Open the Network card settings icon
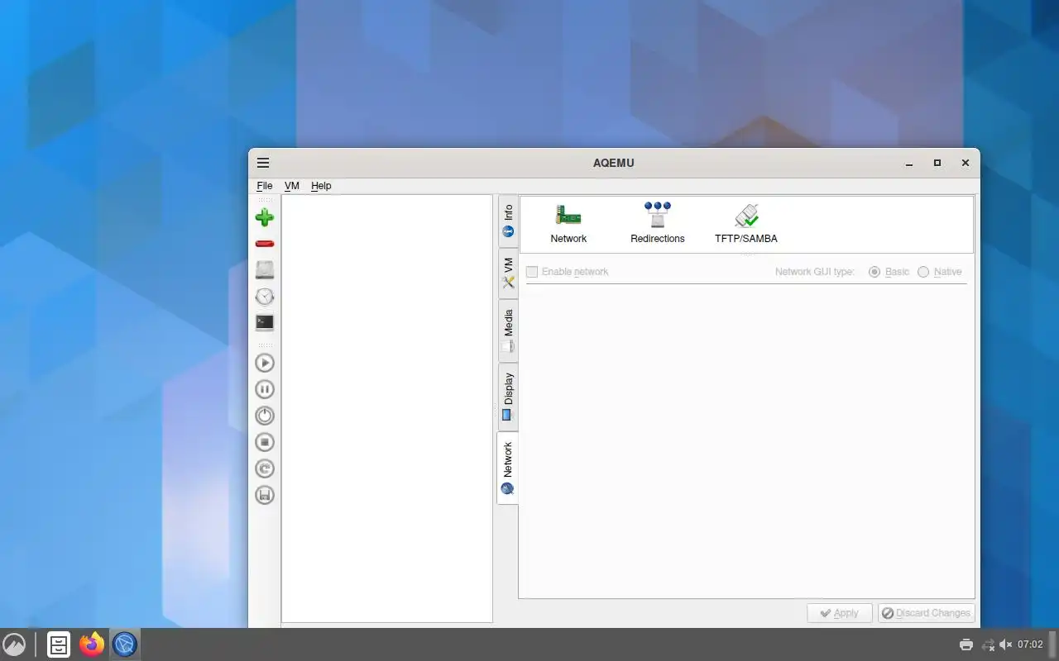The image size is (1059, 661). [x=568, y=224]
